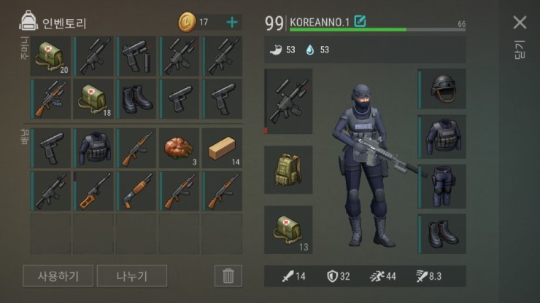Select the first aid kit with 20 count

[50, 56]
